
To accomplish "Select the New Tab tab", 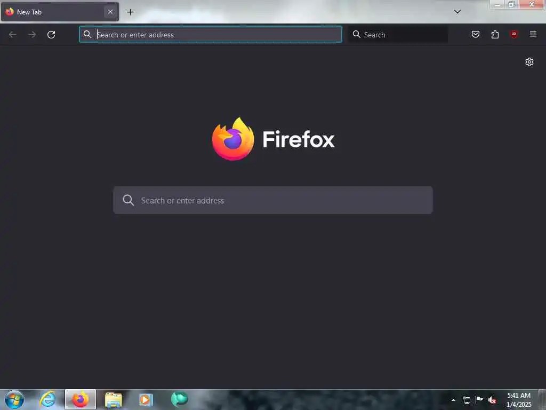I will 60,12.
